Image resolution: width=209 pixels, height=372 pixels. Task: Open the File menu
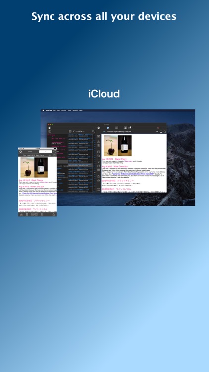pyautogui.click(x=54, y=110)
